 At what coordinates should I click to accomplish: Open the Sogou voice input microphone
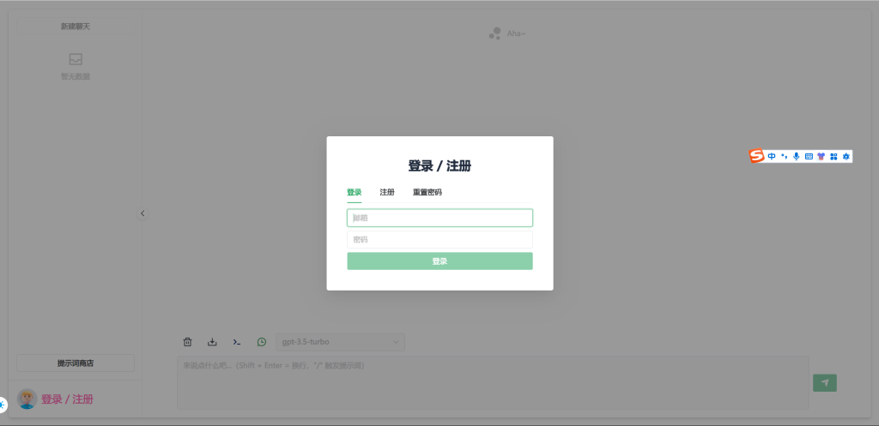click(797, 156)
